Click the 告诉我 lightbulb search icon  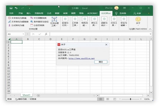(116, 13)
